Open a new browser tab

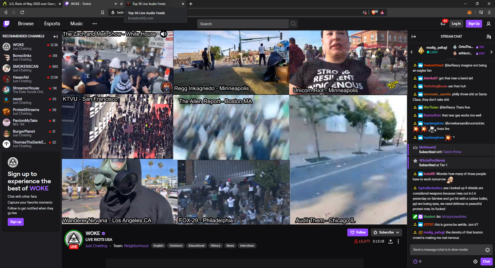[191, 4]
